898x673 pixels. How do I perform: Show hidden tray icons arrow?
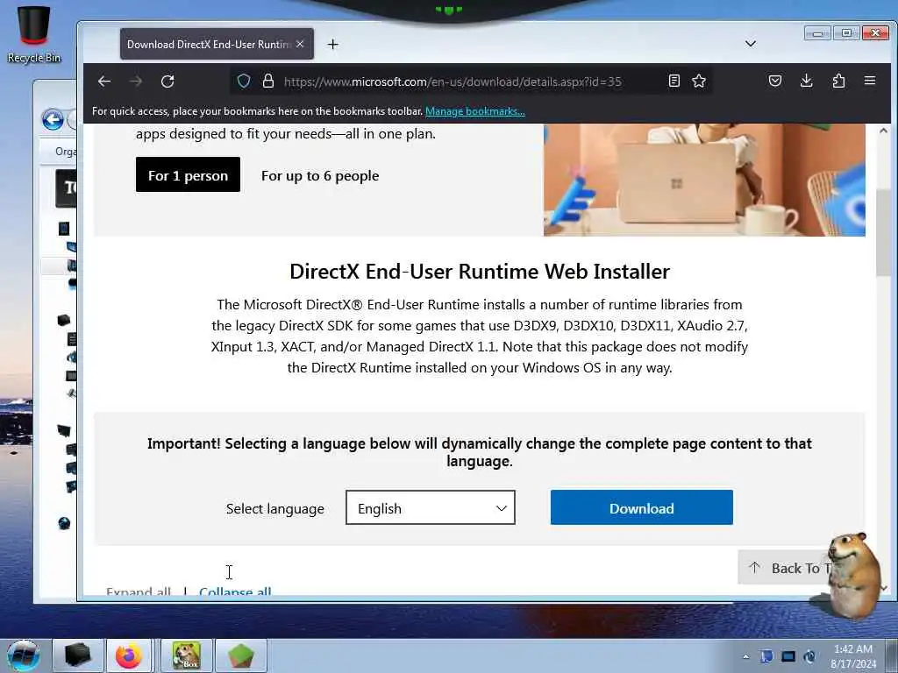pyautogui.click(x=745, y=656)
